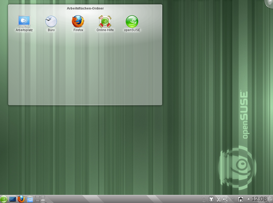The height and width of the screenshot is (203, 273).
Task: Click the network connection tray icon
Action: [x=241, y=199]
